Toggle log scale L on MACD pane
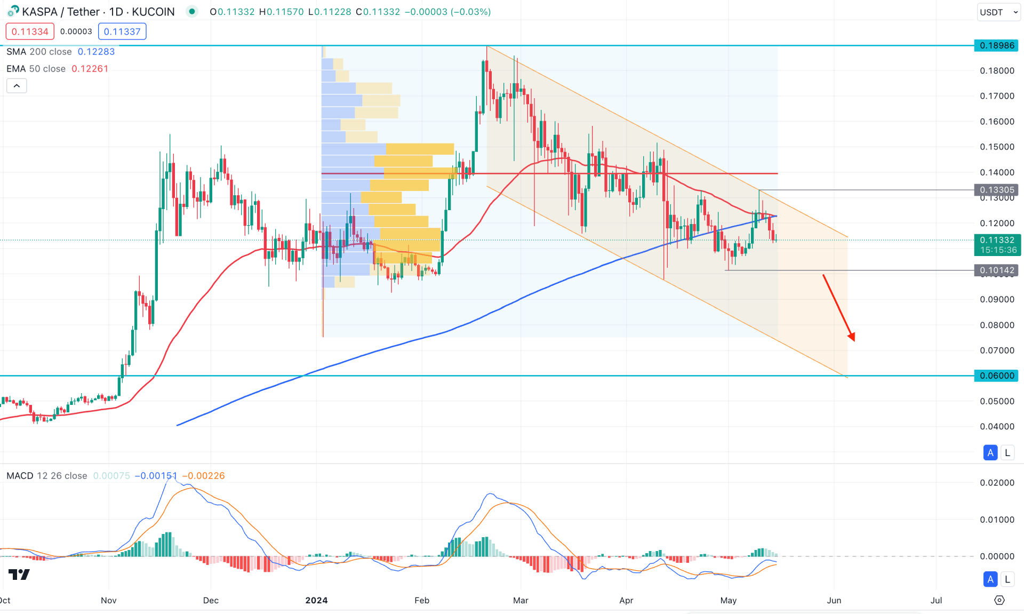Image resolution: width=1024 pixels, height=614 pixels. [1007, 579]
